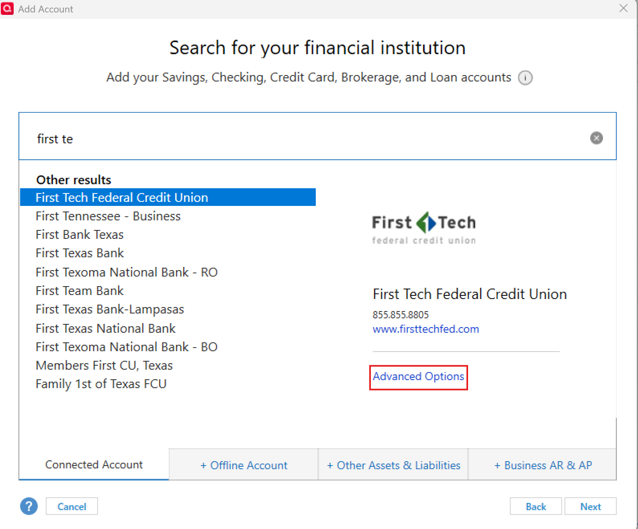Click the phone number 855.855.8805

click(x=401, y=315)
